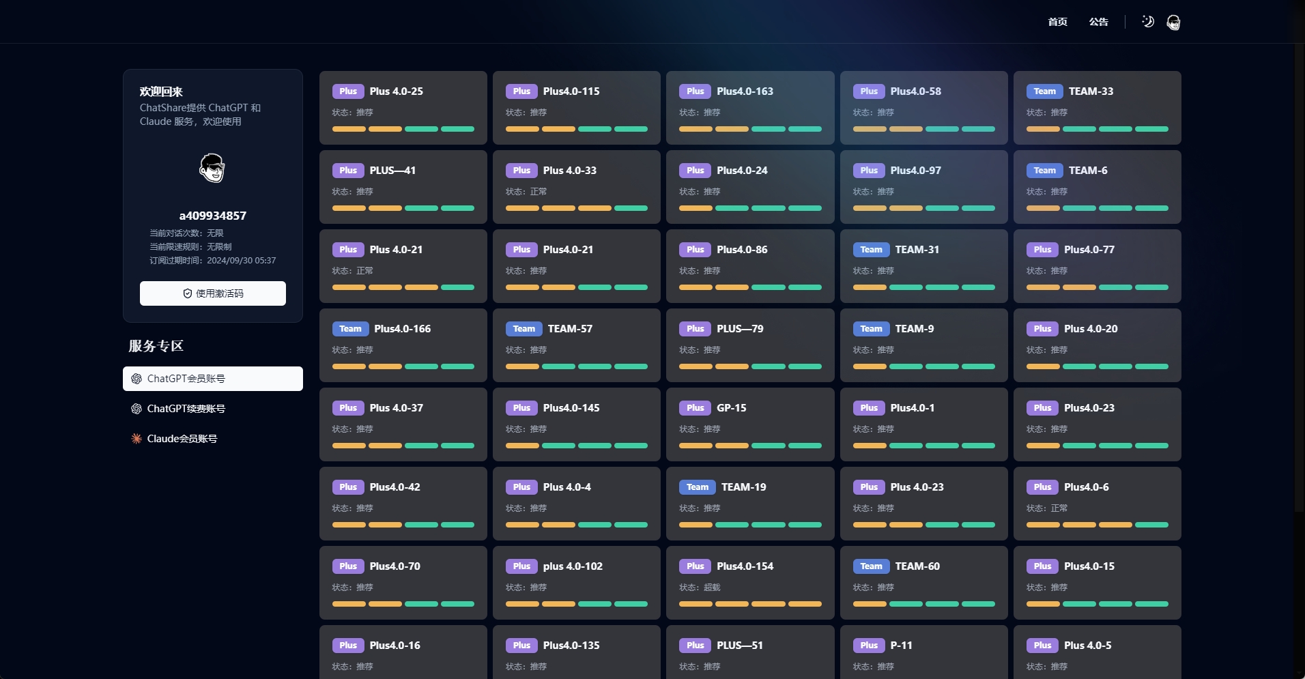This screenshot has width=1305, height=679.
Task: Click the Plus badge on Plus4.0-77
Action: [x=1042, y=250]
